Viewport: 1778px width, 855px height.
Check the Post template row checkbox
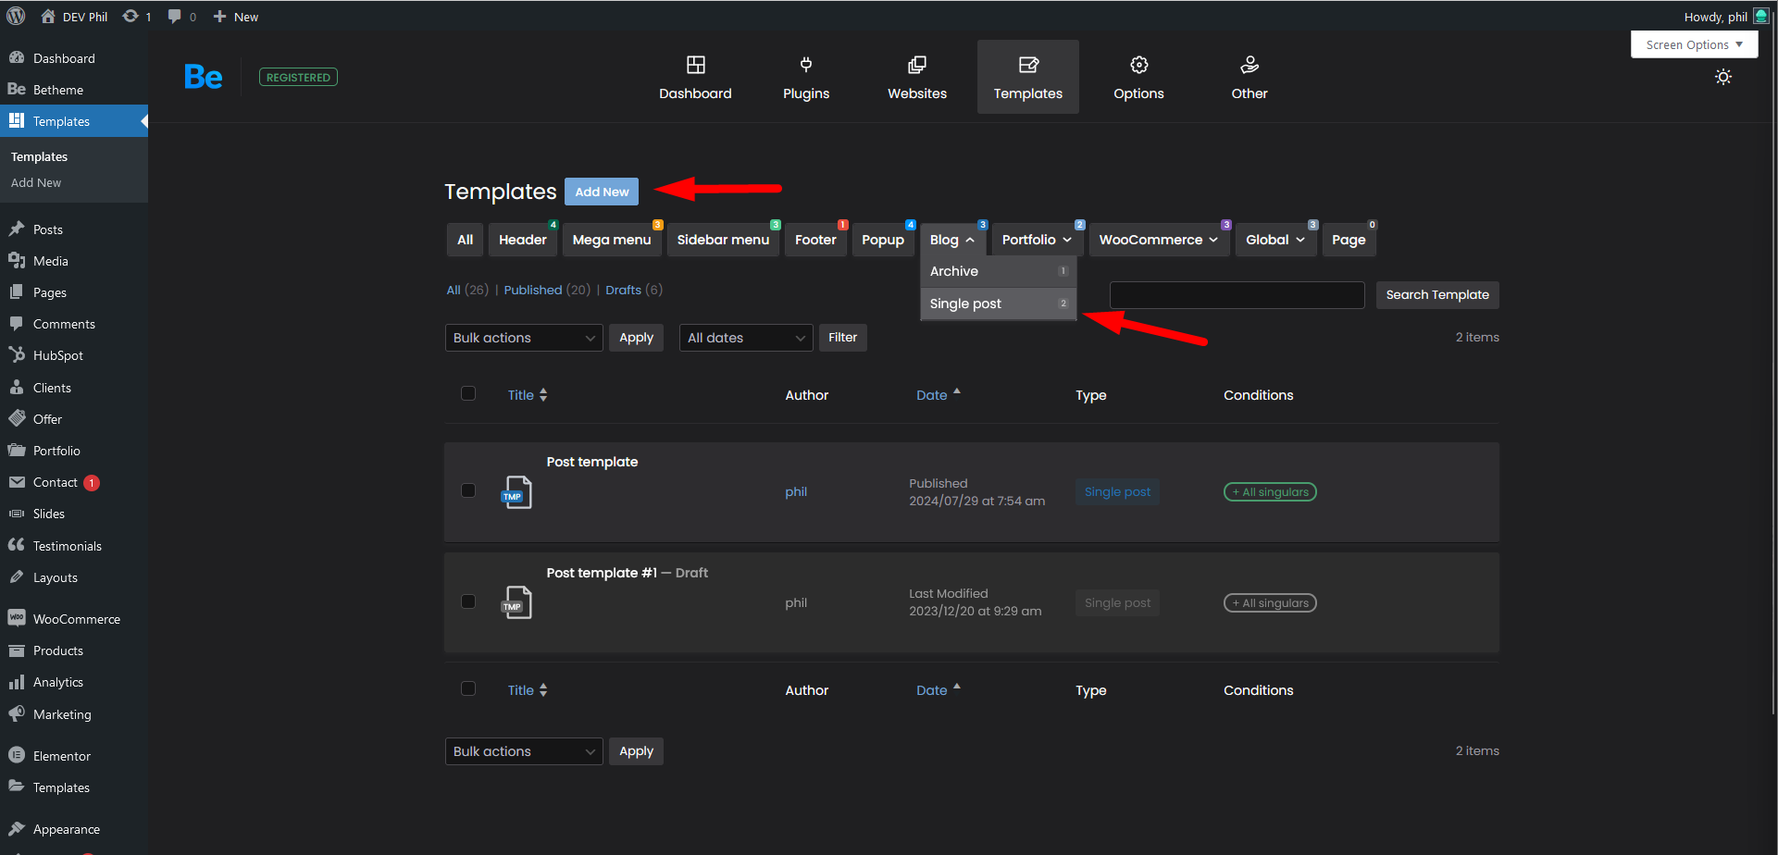[468, 490]
